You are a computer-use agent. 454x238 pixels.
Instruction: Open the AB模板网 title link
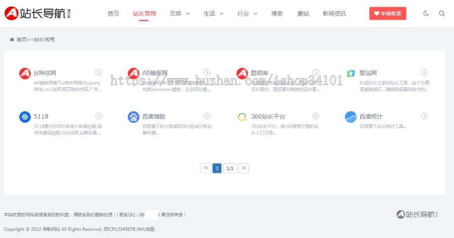(155, 73)
